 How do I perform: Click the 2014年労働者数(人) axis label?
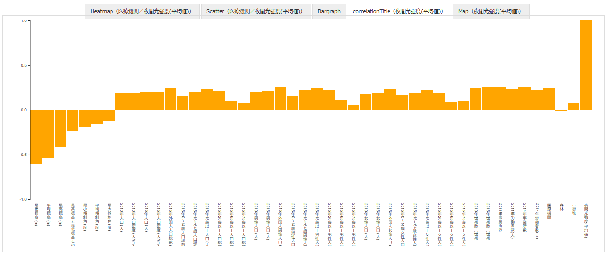pos(537,221)
